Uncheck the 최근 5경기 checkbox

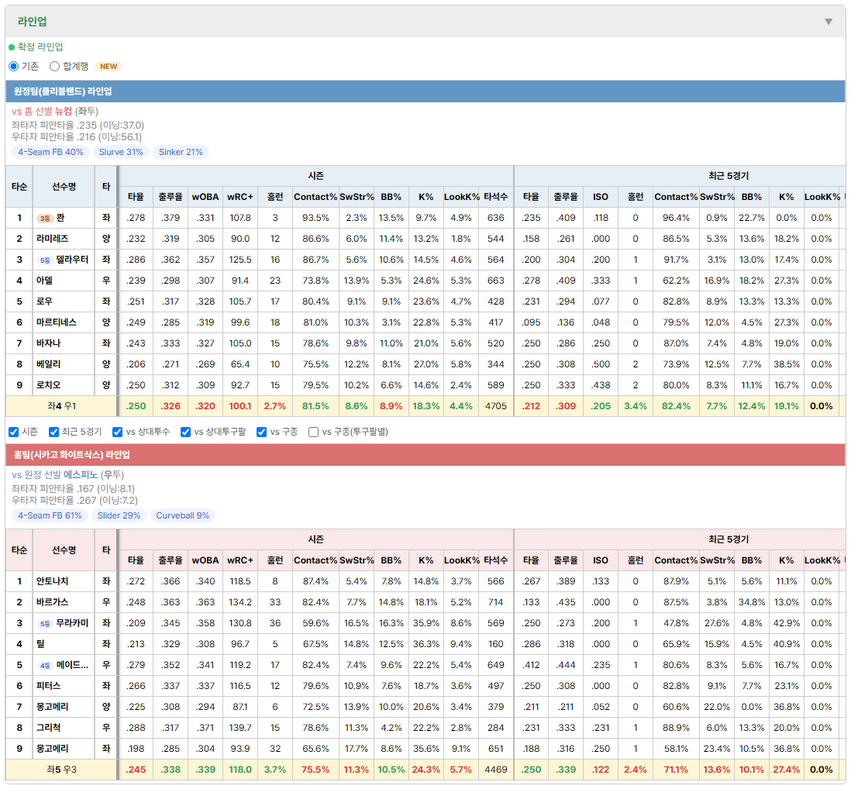pyautogui.click(x=53, y=432)
